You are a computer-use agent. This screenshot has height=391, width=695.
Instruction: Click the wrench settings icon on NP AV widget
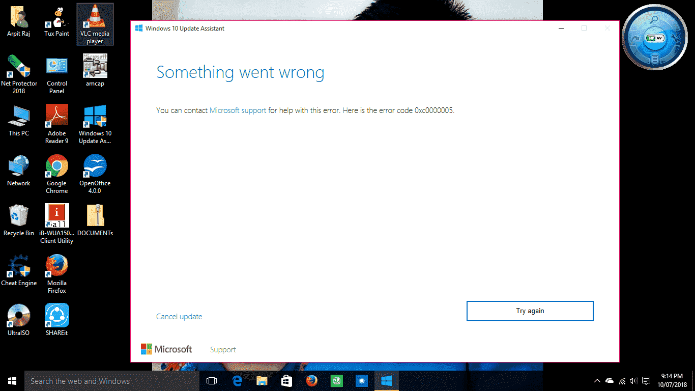coord(675,39)
